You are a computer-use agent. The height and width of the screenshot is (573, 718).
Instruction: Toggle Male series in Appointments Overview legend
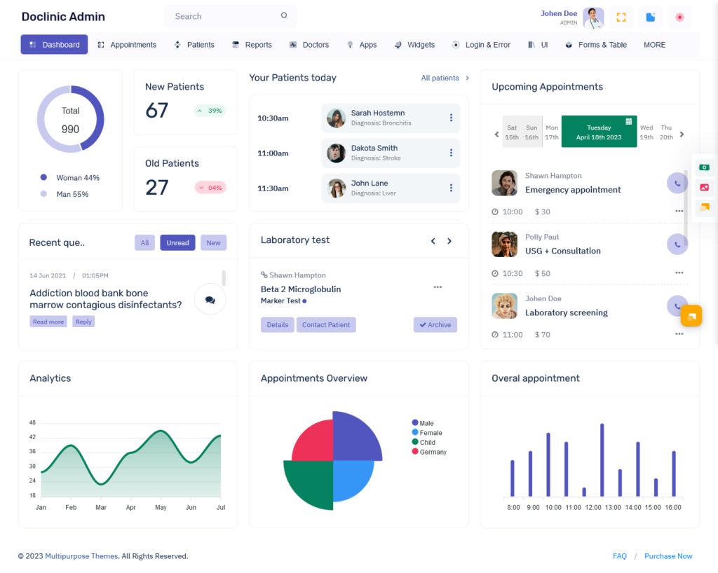[x=423, y=423]
